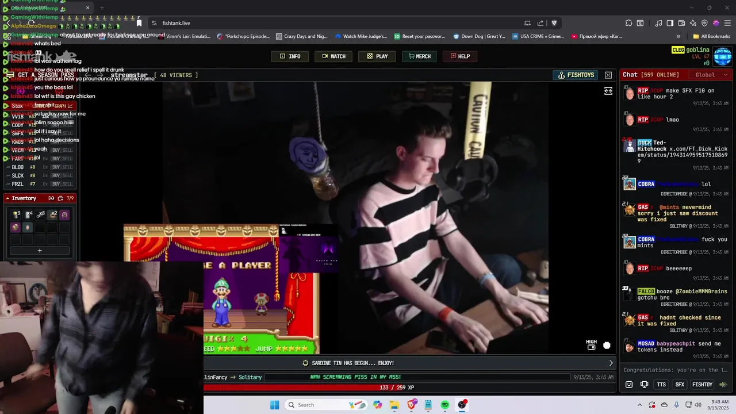Click the Inventory brackets icon

tap(51, 198)
